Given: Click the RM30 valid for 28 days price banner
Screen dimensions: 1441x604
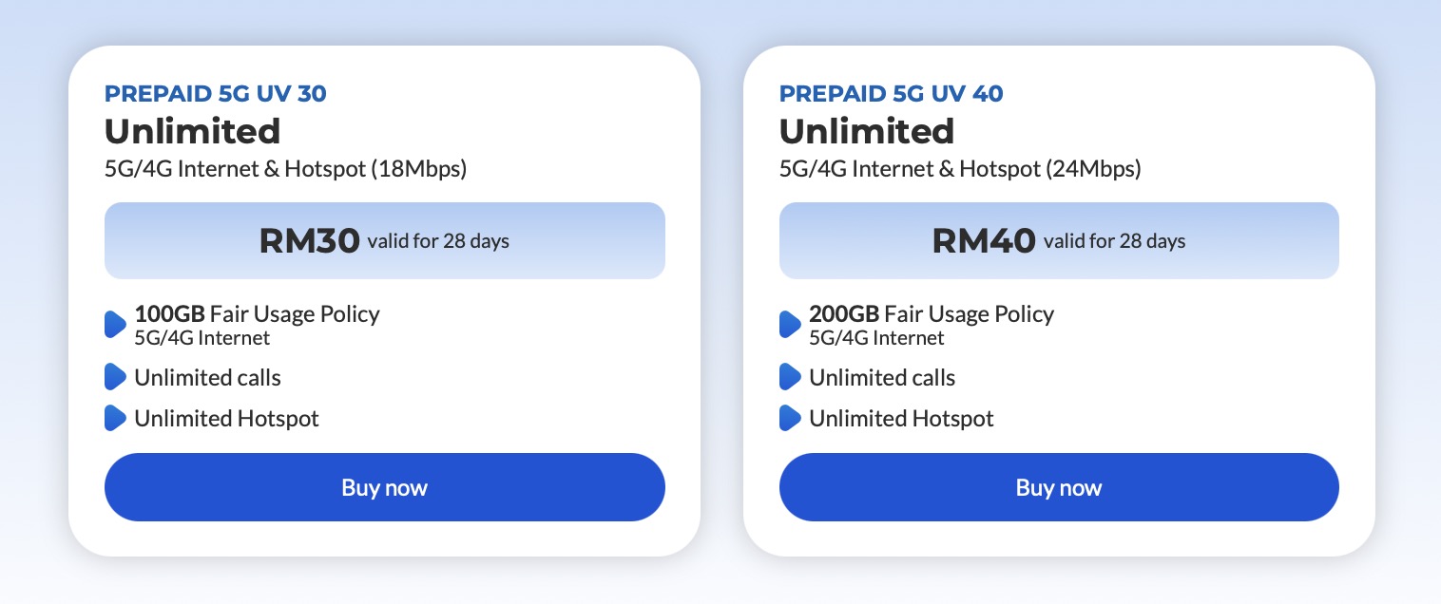Looking at the screenshot, I should point(384,240).
